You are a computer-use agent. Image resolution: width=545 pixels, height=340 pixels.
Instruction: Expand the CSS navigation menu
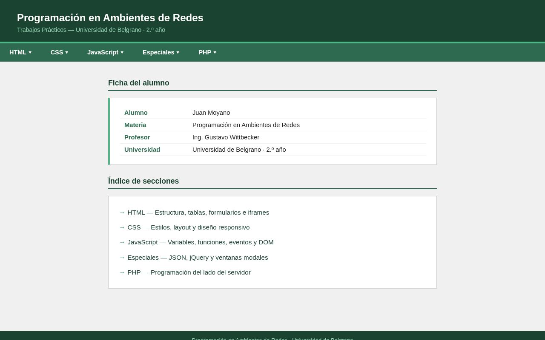pyautogui.click(x=59, y=52)
